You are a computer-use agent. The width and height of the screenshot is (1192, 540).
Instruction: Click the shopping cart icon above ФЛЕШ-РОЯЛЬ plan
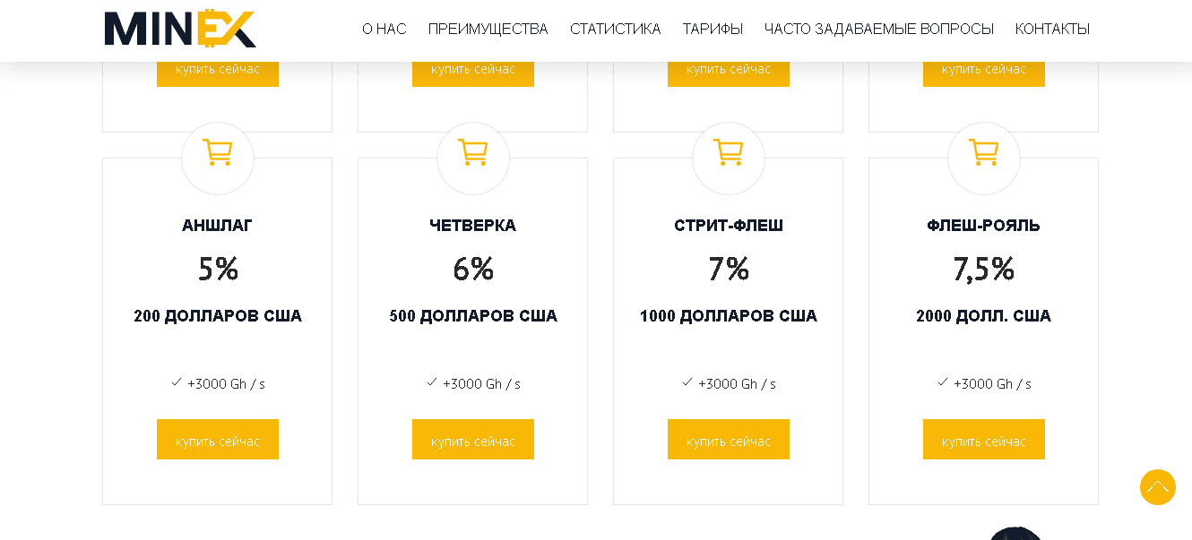tap(983, 158)
